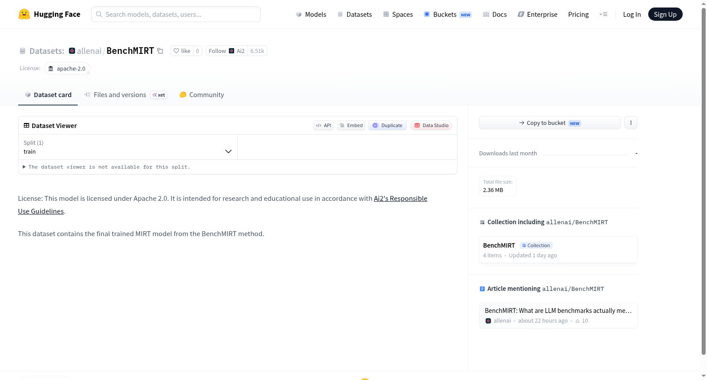Viewport: 707px width, 380px height.
Task: Click the Embed button
Action: pyautogui.click(x=351, y=125)
